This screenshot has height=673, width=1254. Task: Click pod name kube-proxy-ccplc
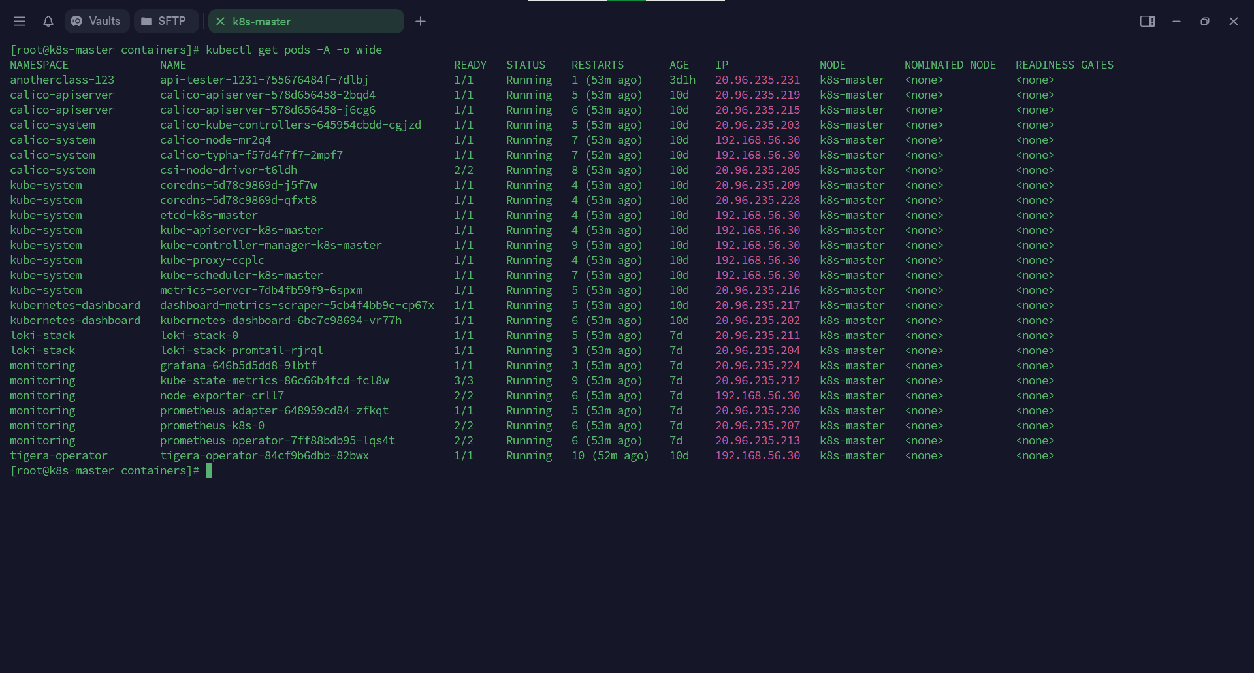(212, 260)
